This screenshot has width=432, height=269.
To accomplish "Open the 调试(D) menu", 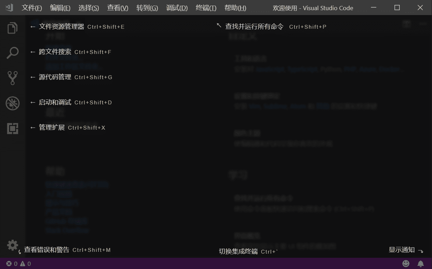I will click(x=177, y=8).
